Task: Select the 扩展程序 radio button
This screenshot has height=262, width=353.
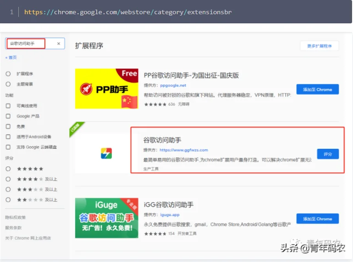Action: [x=8, y=74]
